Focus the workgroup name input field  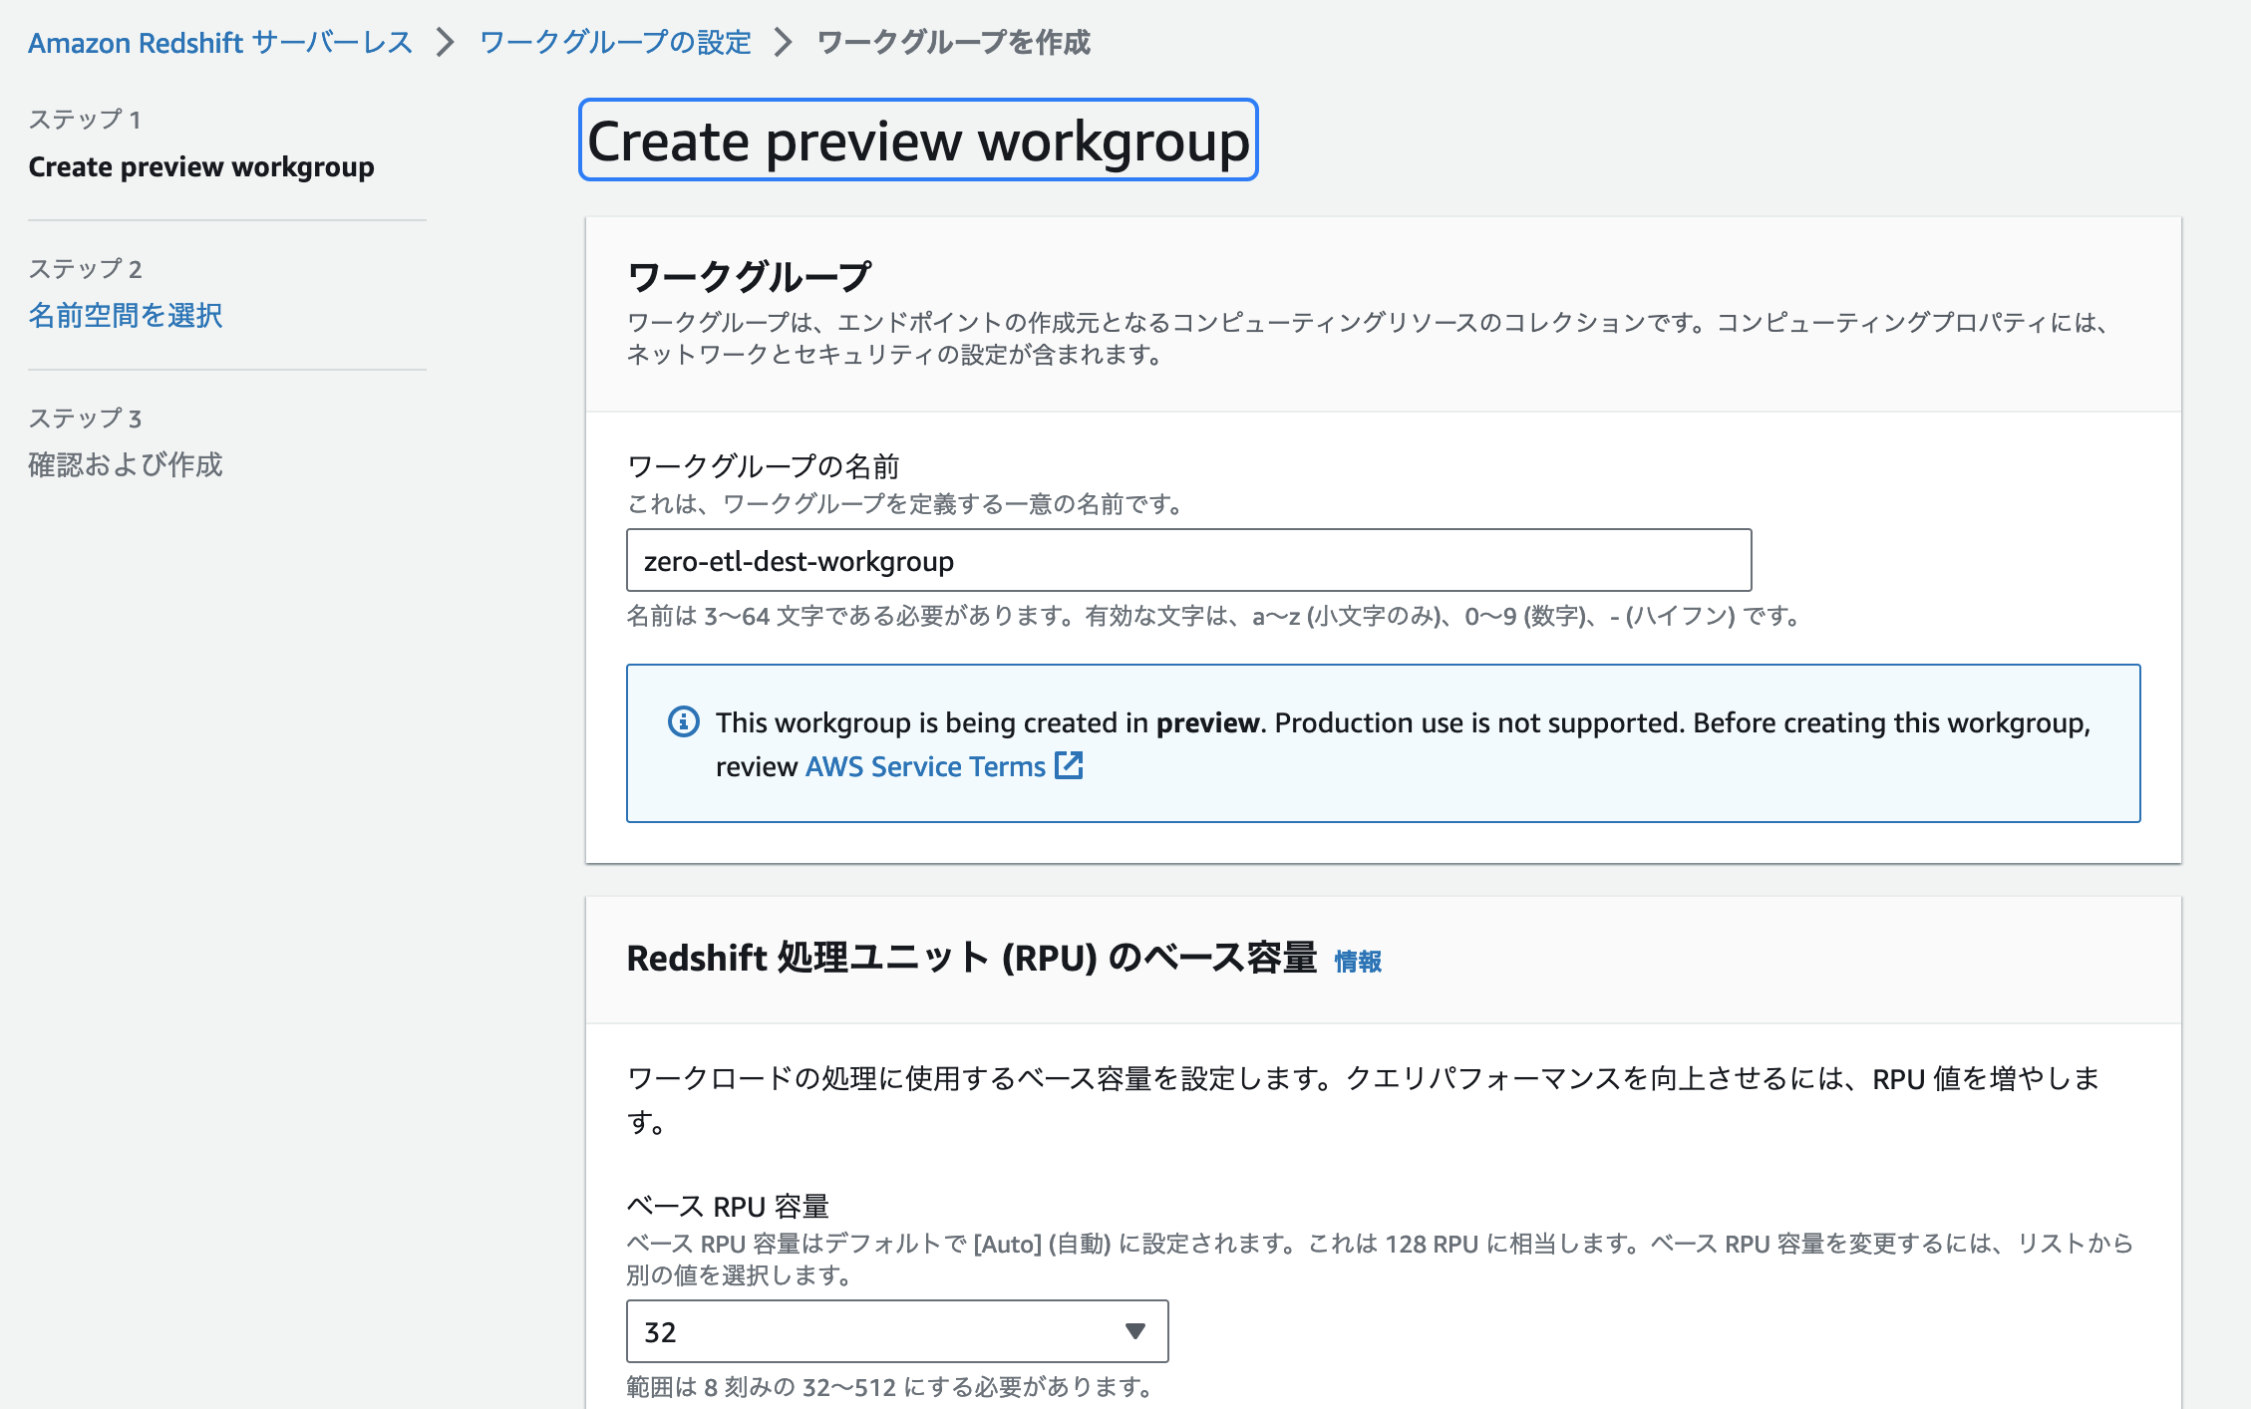click(x=1188, y=560)
